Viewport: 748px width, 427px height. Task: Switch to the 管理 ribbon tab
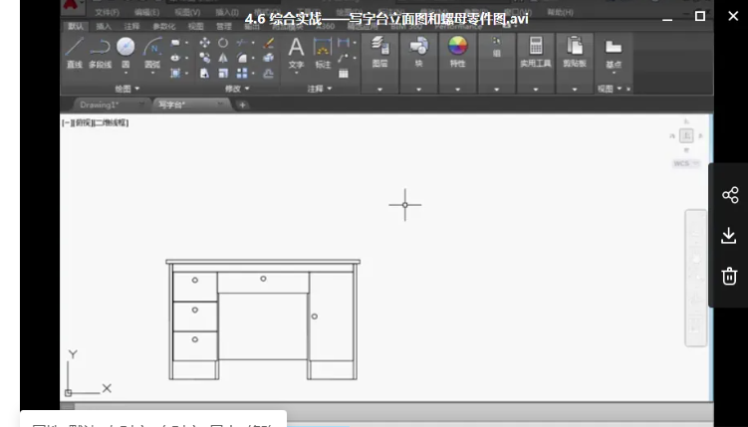click(224, 26)
